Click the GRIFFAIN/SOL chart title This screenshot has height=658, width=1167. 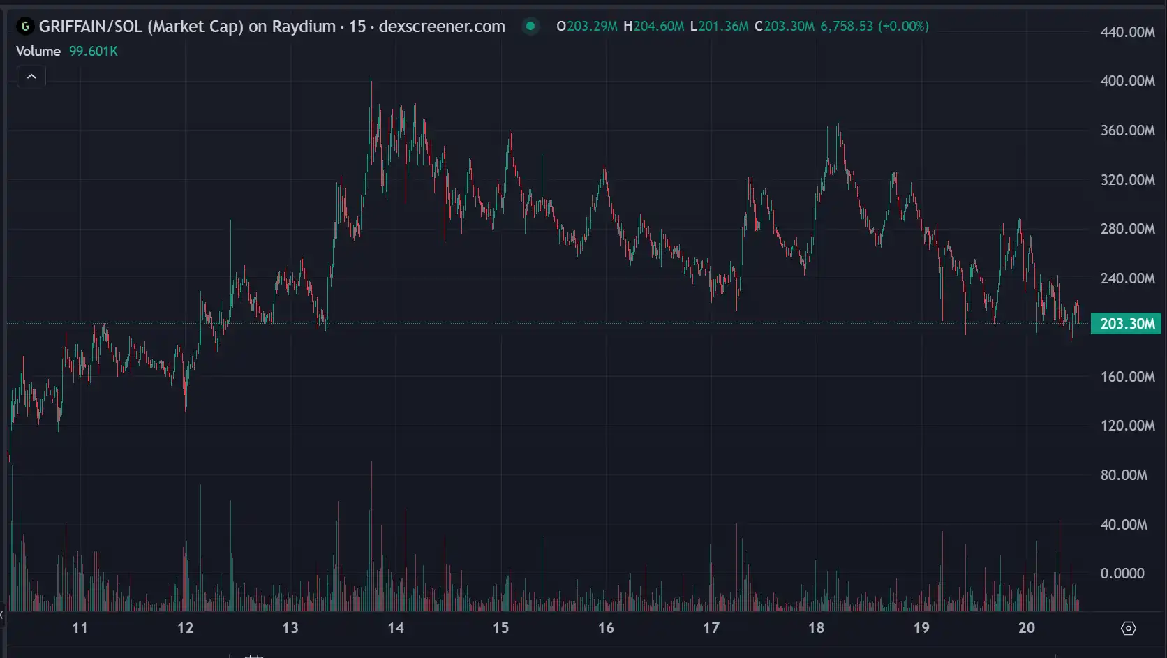pyautogui.click(x=272, y=27)
